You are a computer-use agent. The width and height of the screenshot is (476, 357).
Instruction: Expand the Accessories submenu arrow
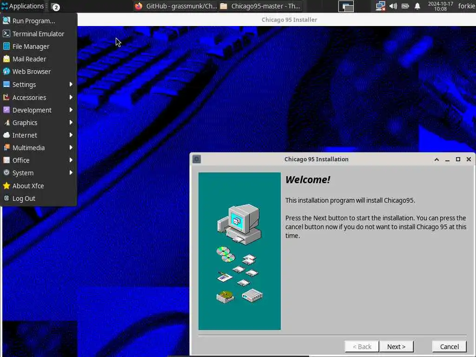pos(71,97)
